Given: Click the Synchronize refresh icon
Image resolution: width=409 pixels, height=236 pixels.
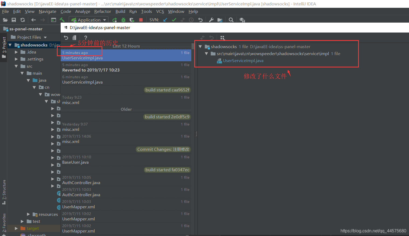Looking at the screenshot, I should 23,20.
